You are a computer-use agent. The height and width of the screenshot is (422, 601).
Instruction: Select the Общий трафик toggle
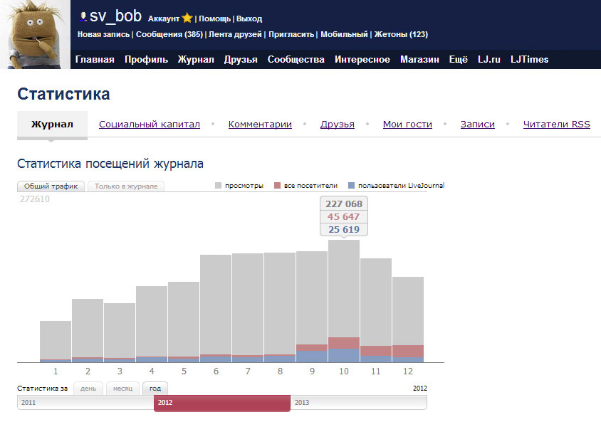click(51, 186)
